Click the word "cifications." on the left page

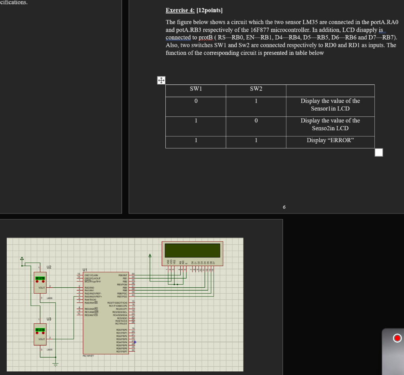click(13, 2)
